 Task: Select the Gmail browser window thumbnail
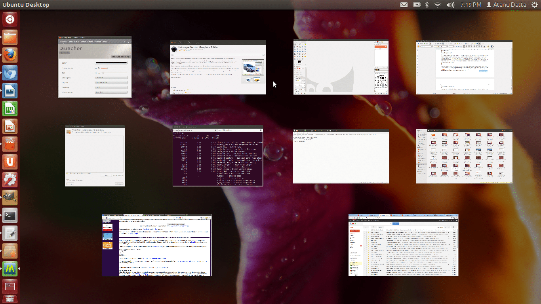pos(403,245)
